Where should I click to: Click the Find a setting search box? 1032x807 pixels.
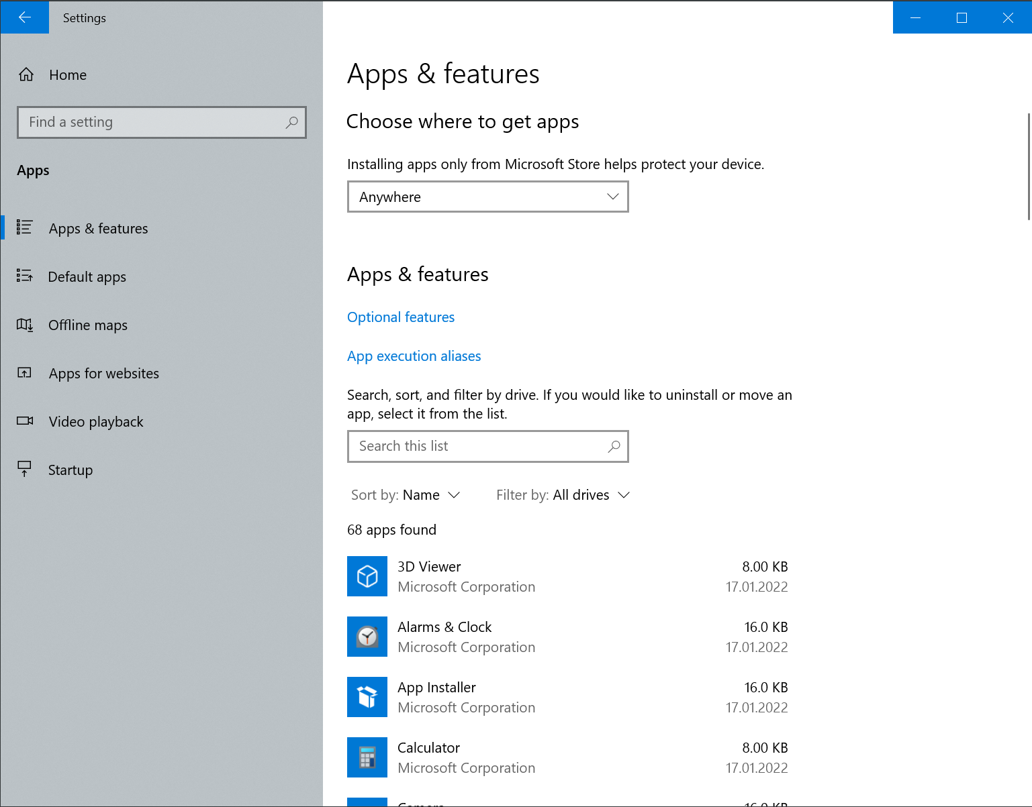tap(154, 122)
